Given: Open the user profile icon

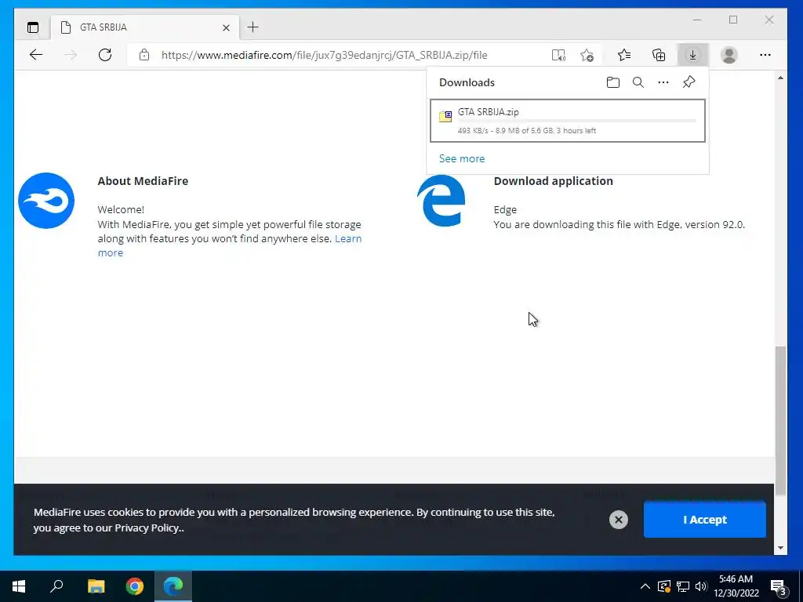Looking at the screenshot, I should tap(729, 55).
